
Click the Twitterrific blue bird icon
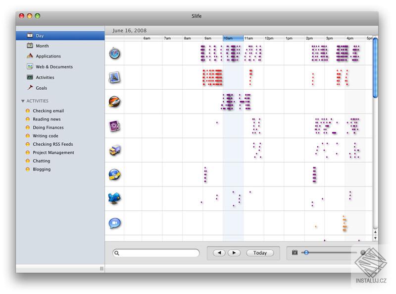tap(114, 198)
